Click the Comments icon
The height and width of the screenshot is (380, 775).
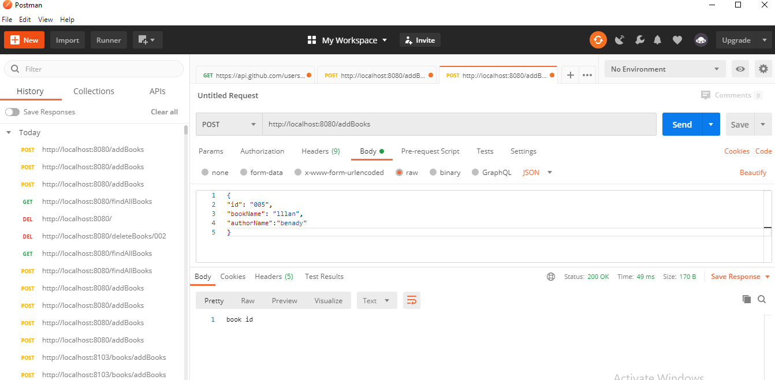point(705,95)
